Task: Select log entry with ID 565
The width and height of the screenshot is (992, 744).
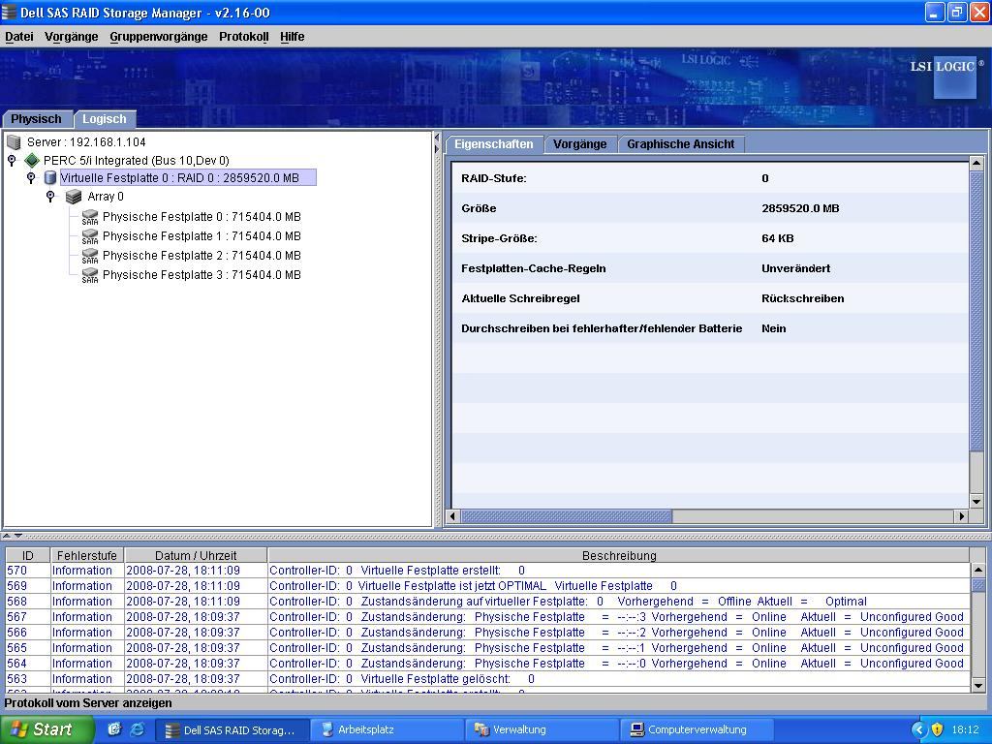Action: pyautogui.click(x=488, y=648)
